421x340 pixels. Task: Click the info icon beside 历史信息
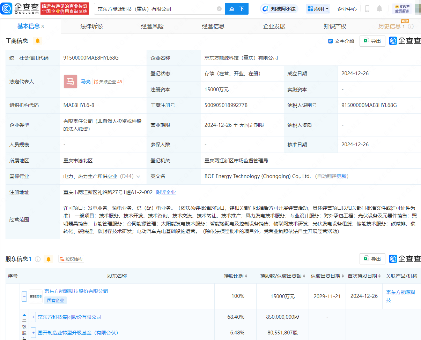[411, 26]
